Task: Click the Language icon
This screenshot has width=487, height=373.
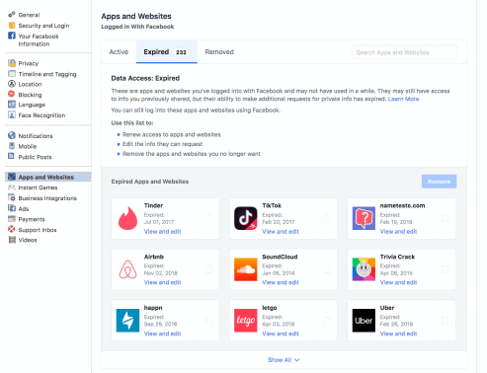Action: click(x=12, y=105)
